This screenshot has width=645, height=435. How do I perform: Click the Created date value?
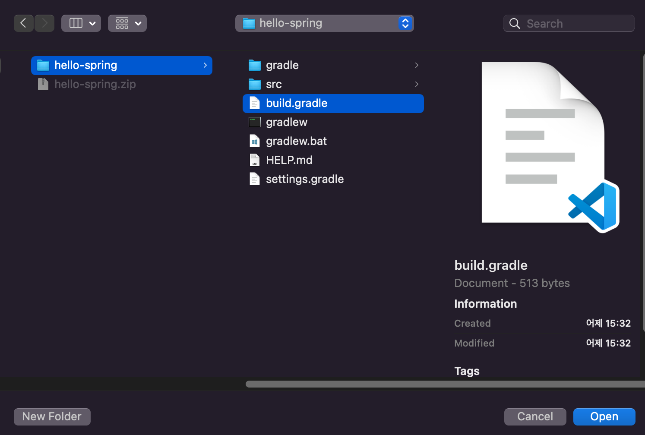pos(608,323)
